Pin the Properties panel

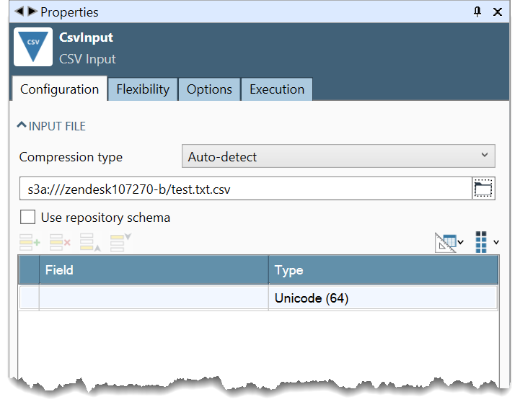tap(477, 12)
